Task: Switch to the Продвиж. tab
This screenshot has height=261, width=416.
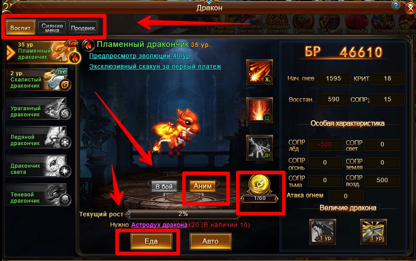Action: click(83, 27)
